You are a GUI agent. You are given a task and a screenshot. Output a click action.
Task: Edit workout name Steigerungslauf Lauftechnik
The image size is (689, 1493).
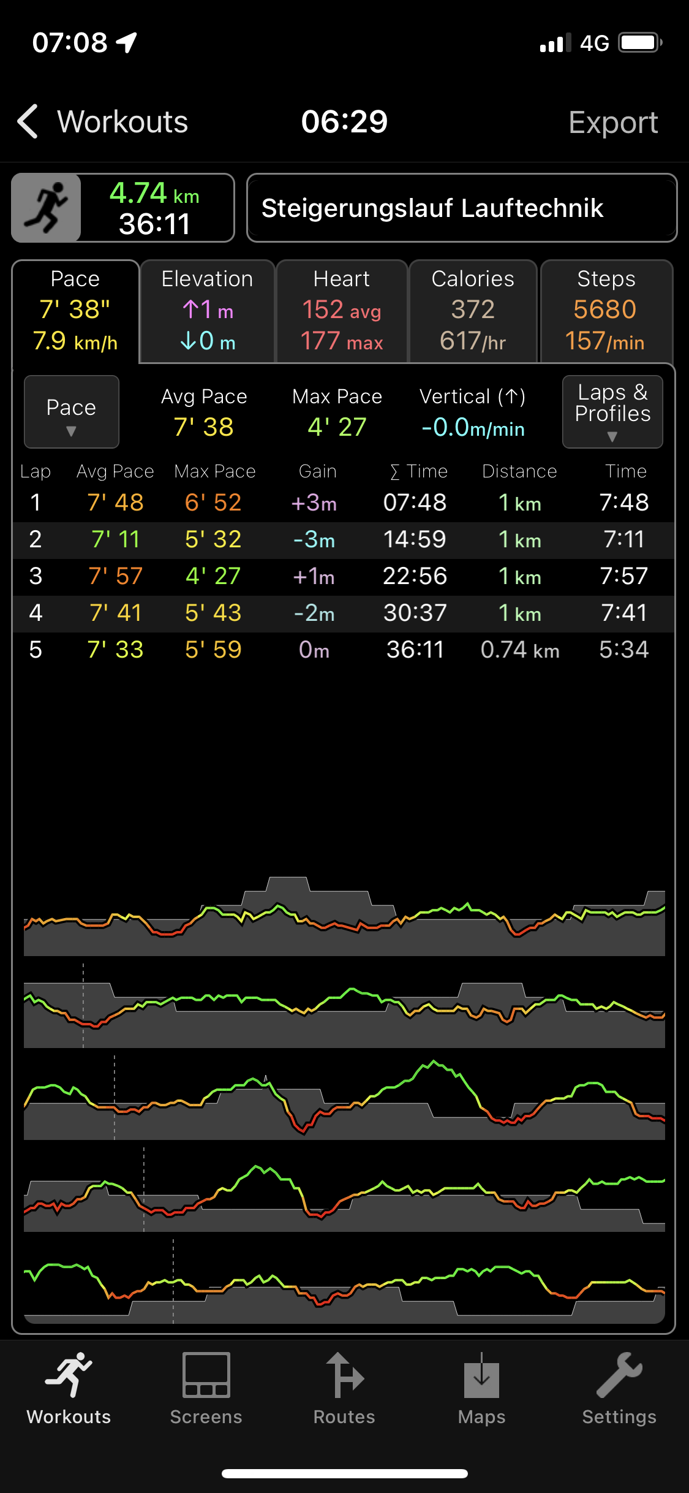[462, 208]
